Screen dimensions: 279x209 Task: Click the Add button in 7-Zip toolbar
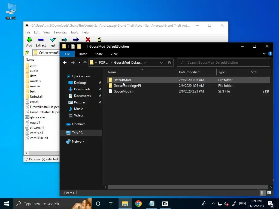tap(29, 42)
